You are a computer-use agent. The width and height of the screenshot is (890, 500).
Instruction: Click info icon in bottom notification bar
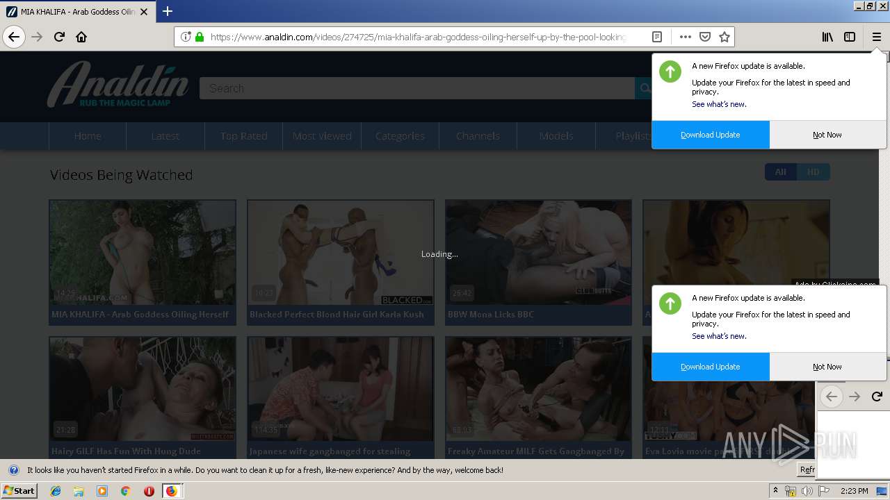click(14, 470)
